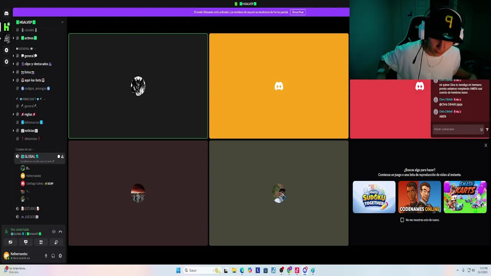Screen dimensions: 491x276
Task: Select the HGALVEP server icon
Action: (6, 27)
